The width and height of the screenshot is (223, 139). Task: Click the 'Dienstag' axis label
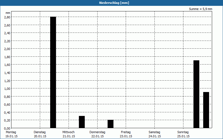[x=40, y=132]
